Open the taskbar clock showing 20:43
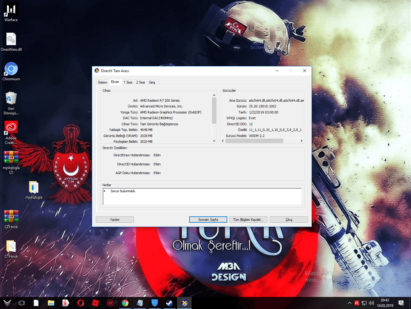 pyautogui.click(x=385, y=303)
